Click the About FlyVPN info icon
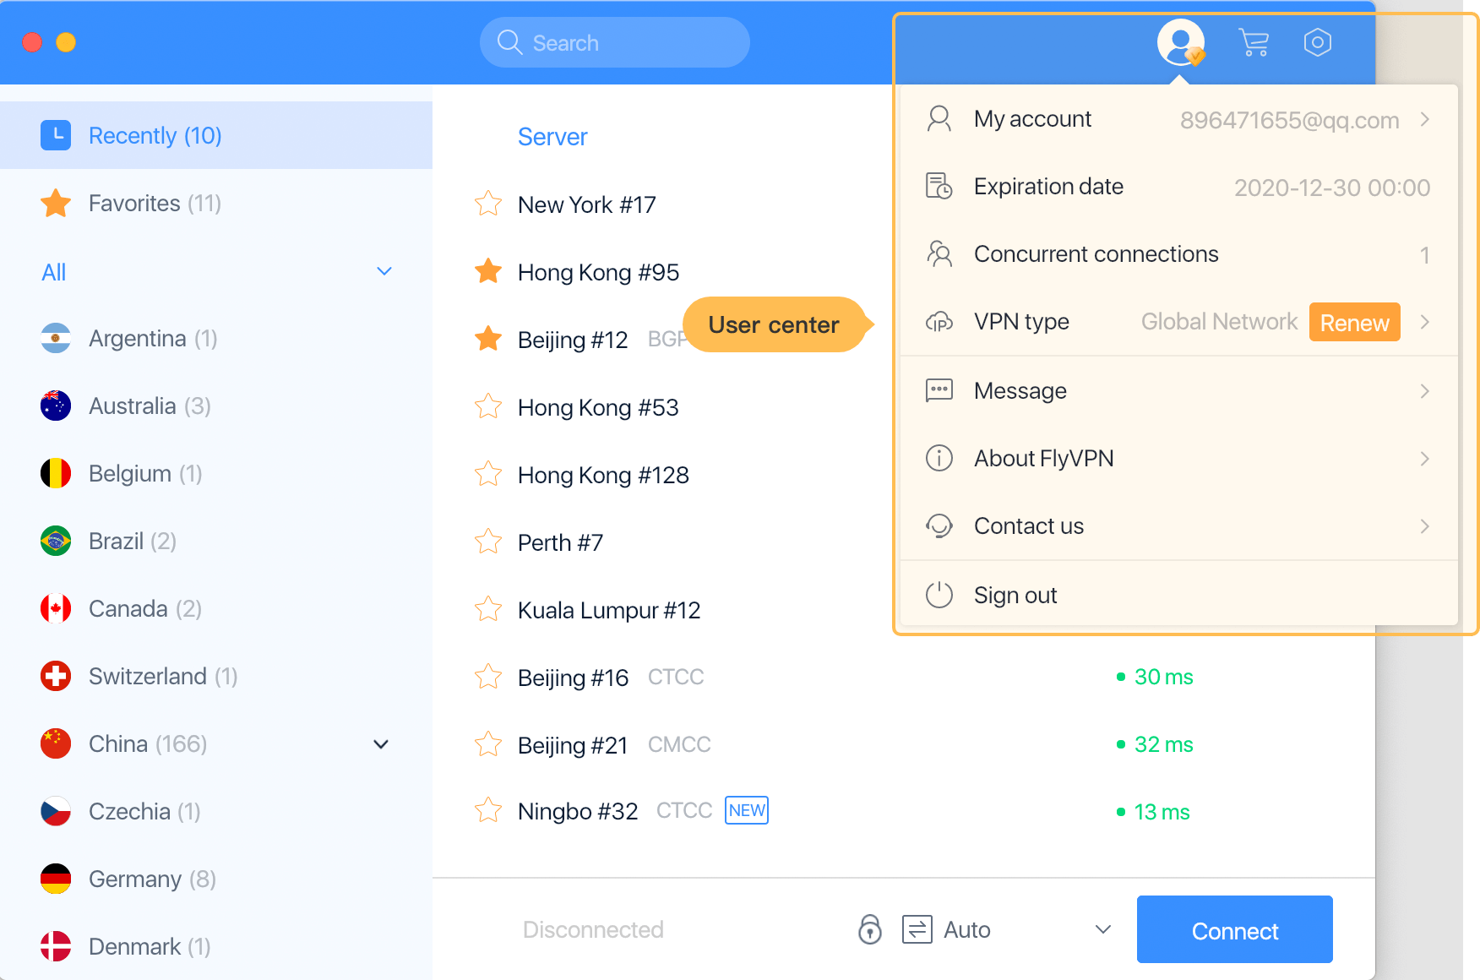This screenshot has width=1480, height=980. tap(939, 458)
